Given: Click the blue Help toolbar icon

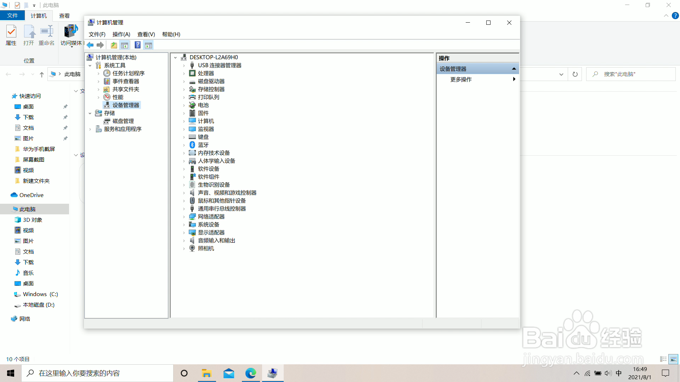Looking at the screenshot, I should [x=138, y=45].
